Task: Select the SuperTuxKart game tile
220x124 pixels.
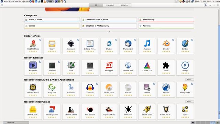Action: (x=109, y=112)
